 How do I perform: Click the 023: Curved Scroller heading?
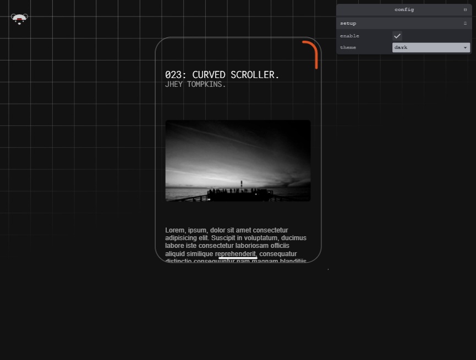click(222, 75)
